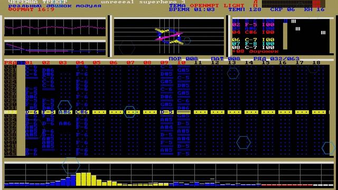Select channel list entry 08 C-7
This screenshot has width=338, height=190.
pyautogui.click(x=253, y=47)
